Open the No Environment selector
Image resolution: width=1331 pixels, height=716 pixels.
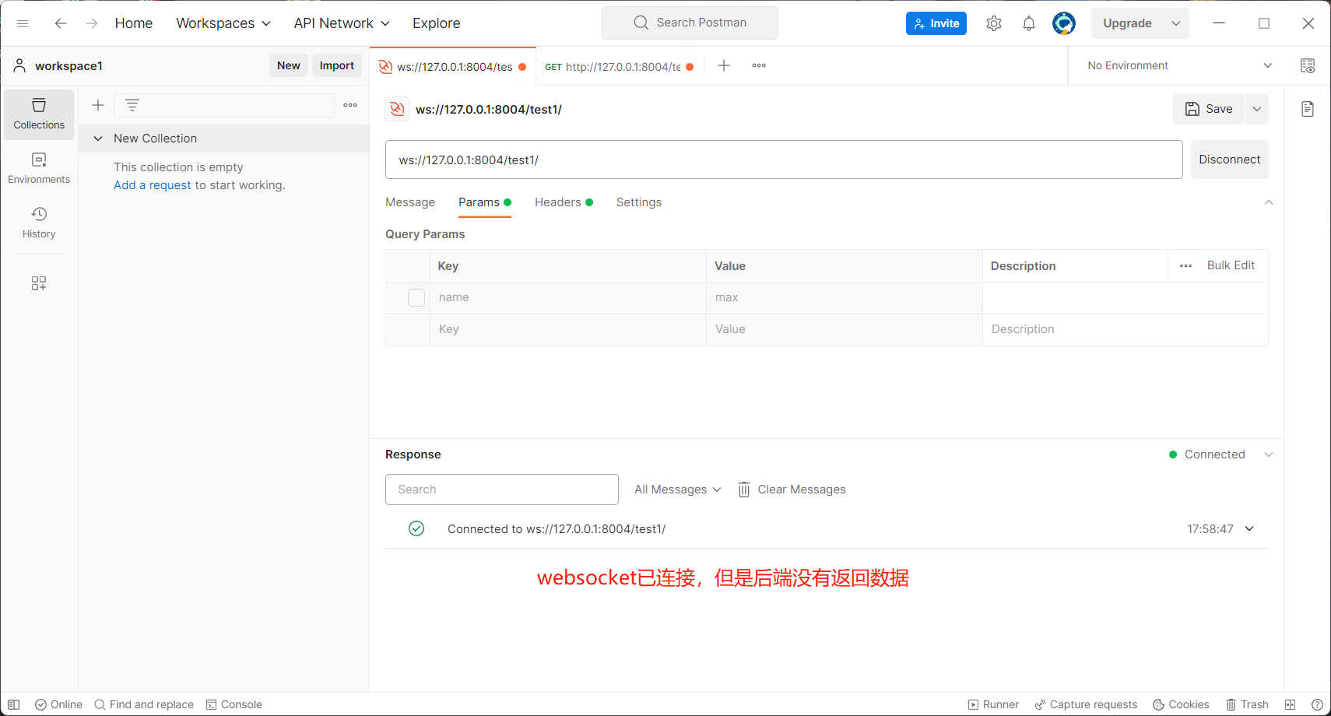[1179, 65]
